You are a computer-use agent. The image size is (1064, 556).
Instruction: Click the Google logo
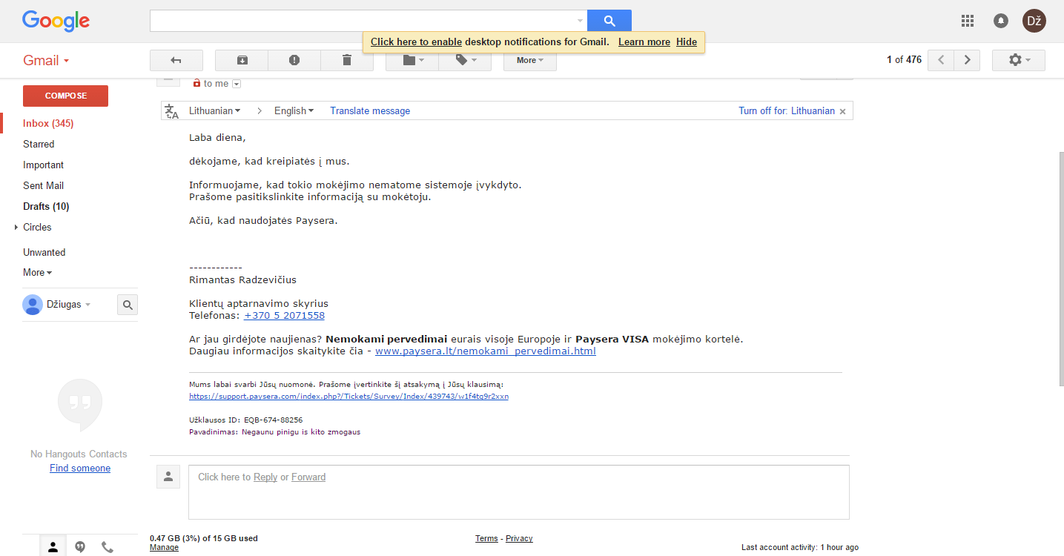[56, 21]
